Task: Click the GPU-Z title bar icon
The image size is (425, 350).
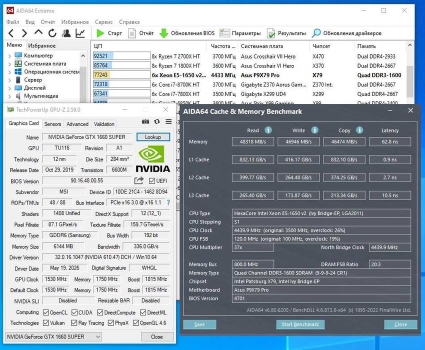Action: [10, 109]
